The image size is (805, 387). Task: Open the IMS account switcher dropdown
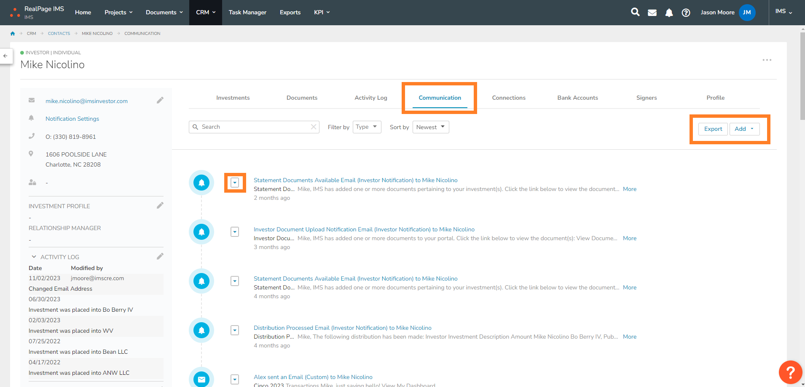(x=784, y=11)
